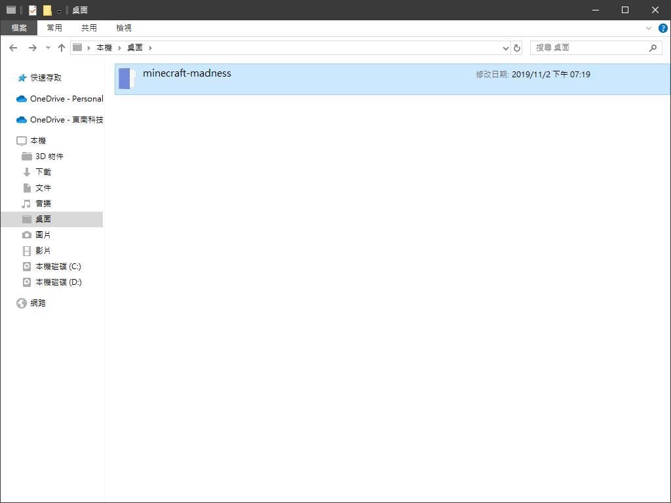The image size is (671, 503).
Task: Open 本機磁碟 (D:) drive
Action: coord(58,282)
